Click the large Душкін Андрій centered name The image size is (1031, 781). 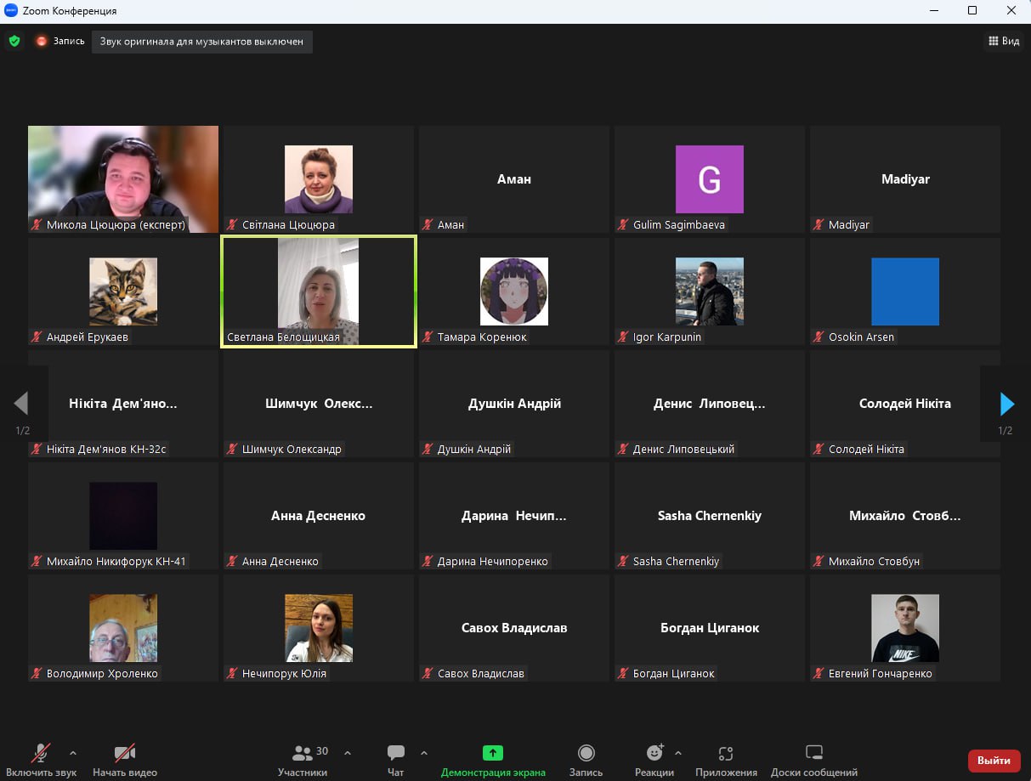[514, 404]
